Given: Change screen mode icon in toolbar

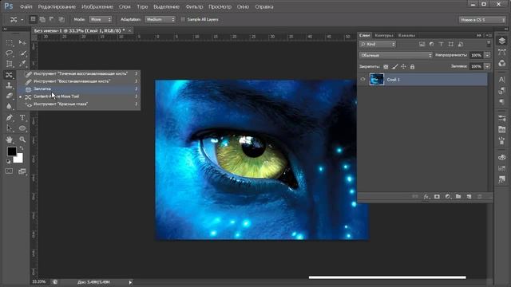Looking at the screenshot, I should tap(22, 171).
